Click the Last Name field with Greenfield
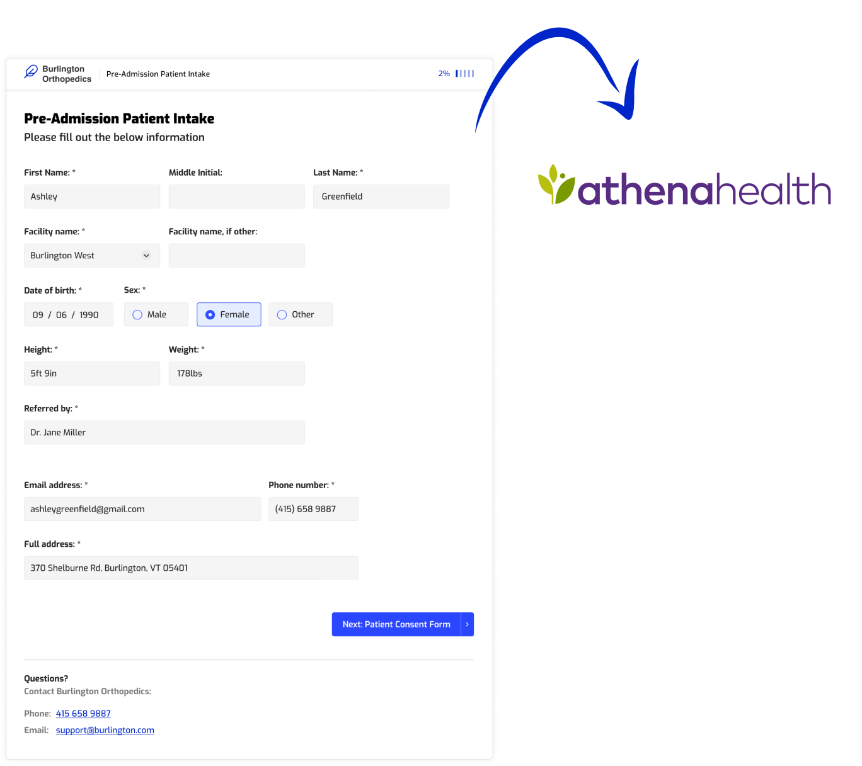 (x=381, y=197)
